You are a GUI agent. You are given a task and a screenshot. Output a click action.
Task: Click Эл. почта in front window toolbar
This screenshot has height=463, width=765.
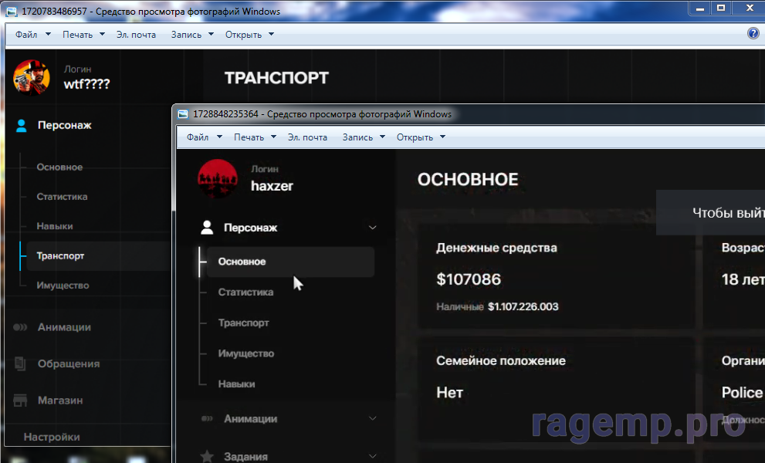point(307,137)
